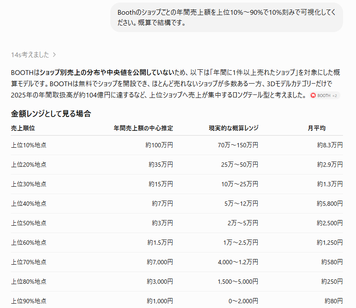Click the '売上順位' column header
356x308 pixels.
click(x=23, y=128)
